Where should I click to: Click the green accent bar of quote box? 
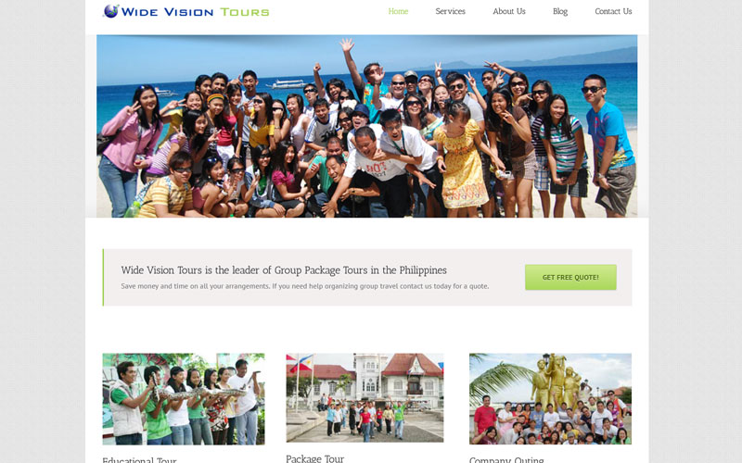pos(103,277)
